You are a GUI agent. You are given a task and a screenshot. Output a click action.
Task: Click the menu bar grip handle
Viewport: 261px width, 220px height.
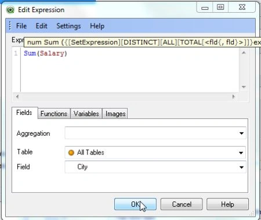(10, 26)
